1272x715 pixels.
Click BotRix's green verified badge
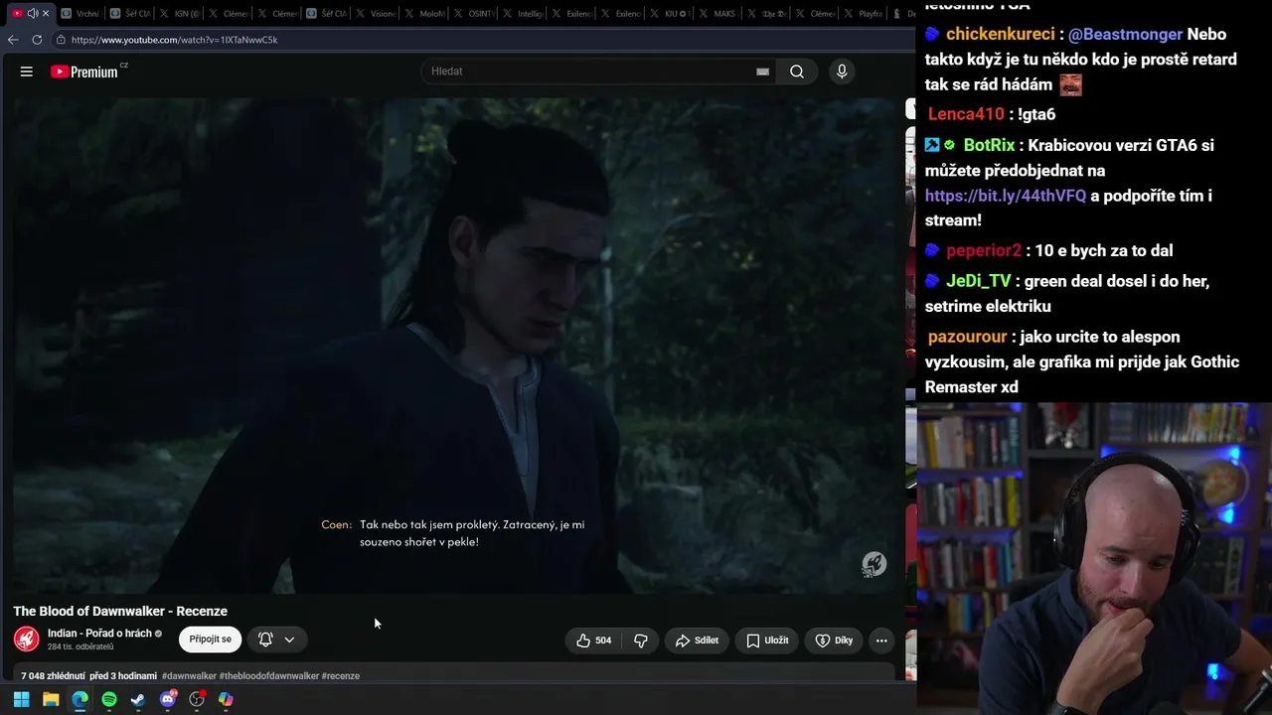click(x=950, y=145)
